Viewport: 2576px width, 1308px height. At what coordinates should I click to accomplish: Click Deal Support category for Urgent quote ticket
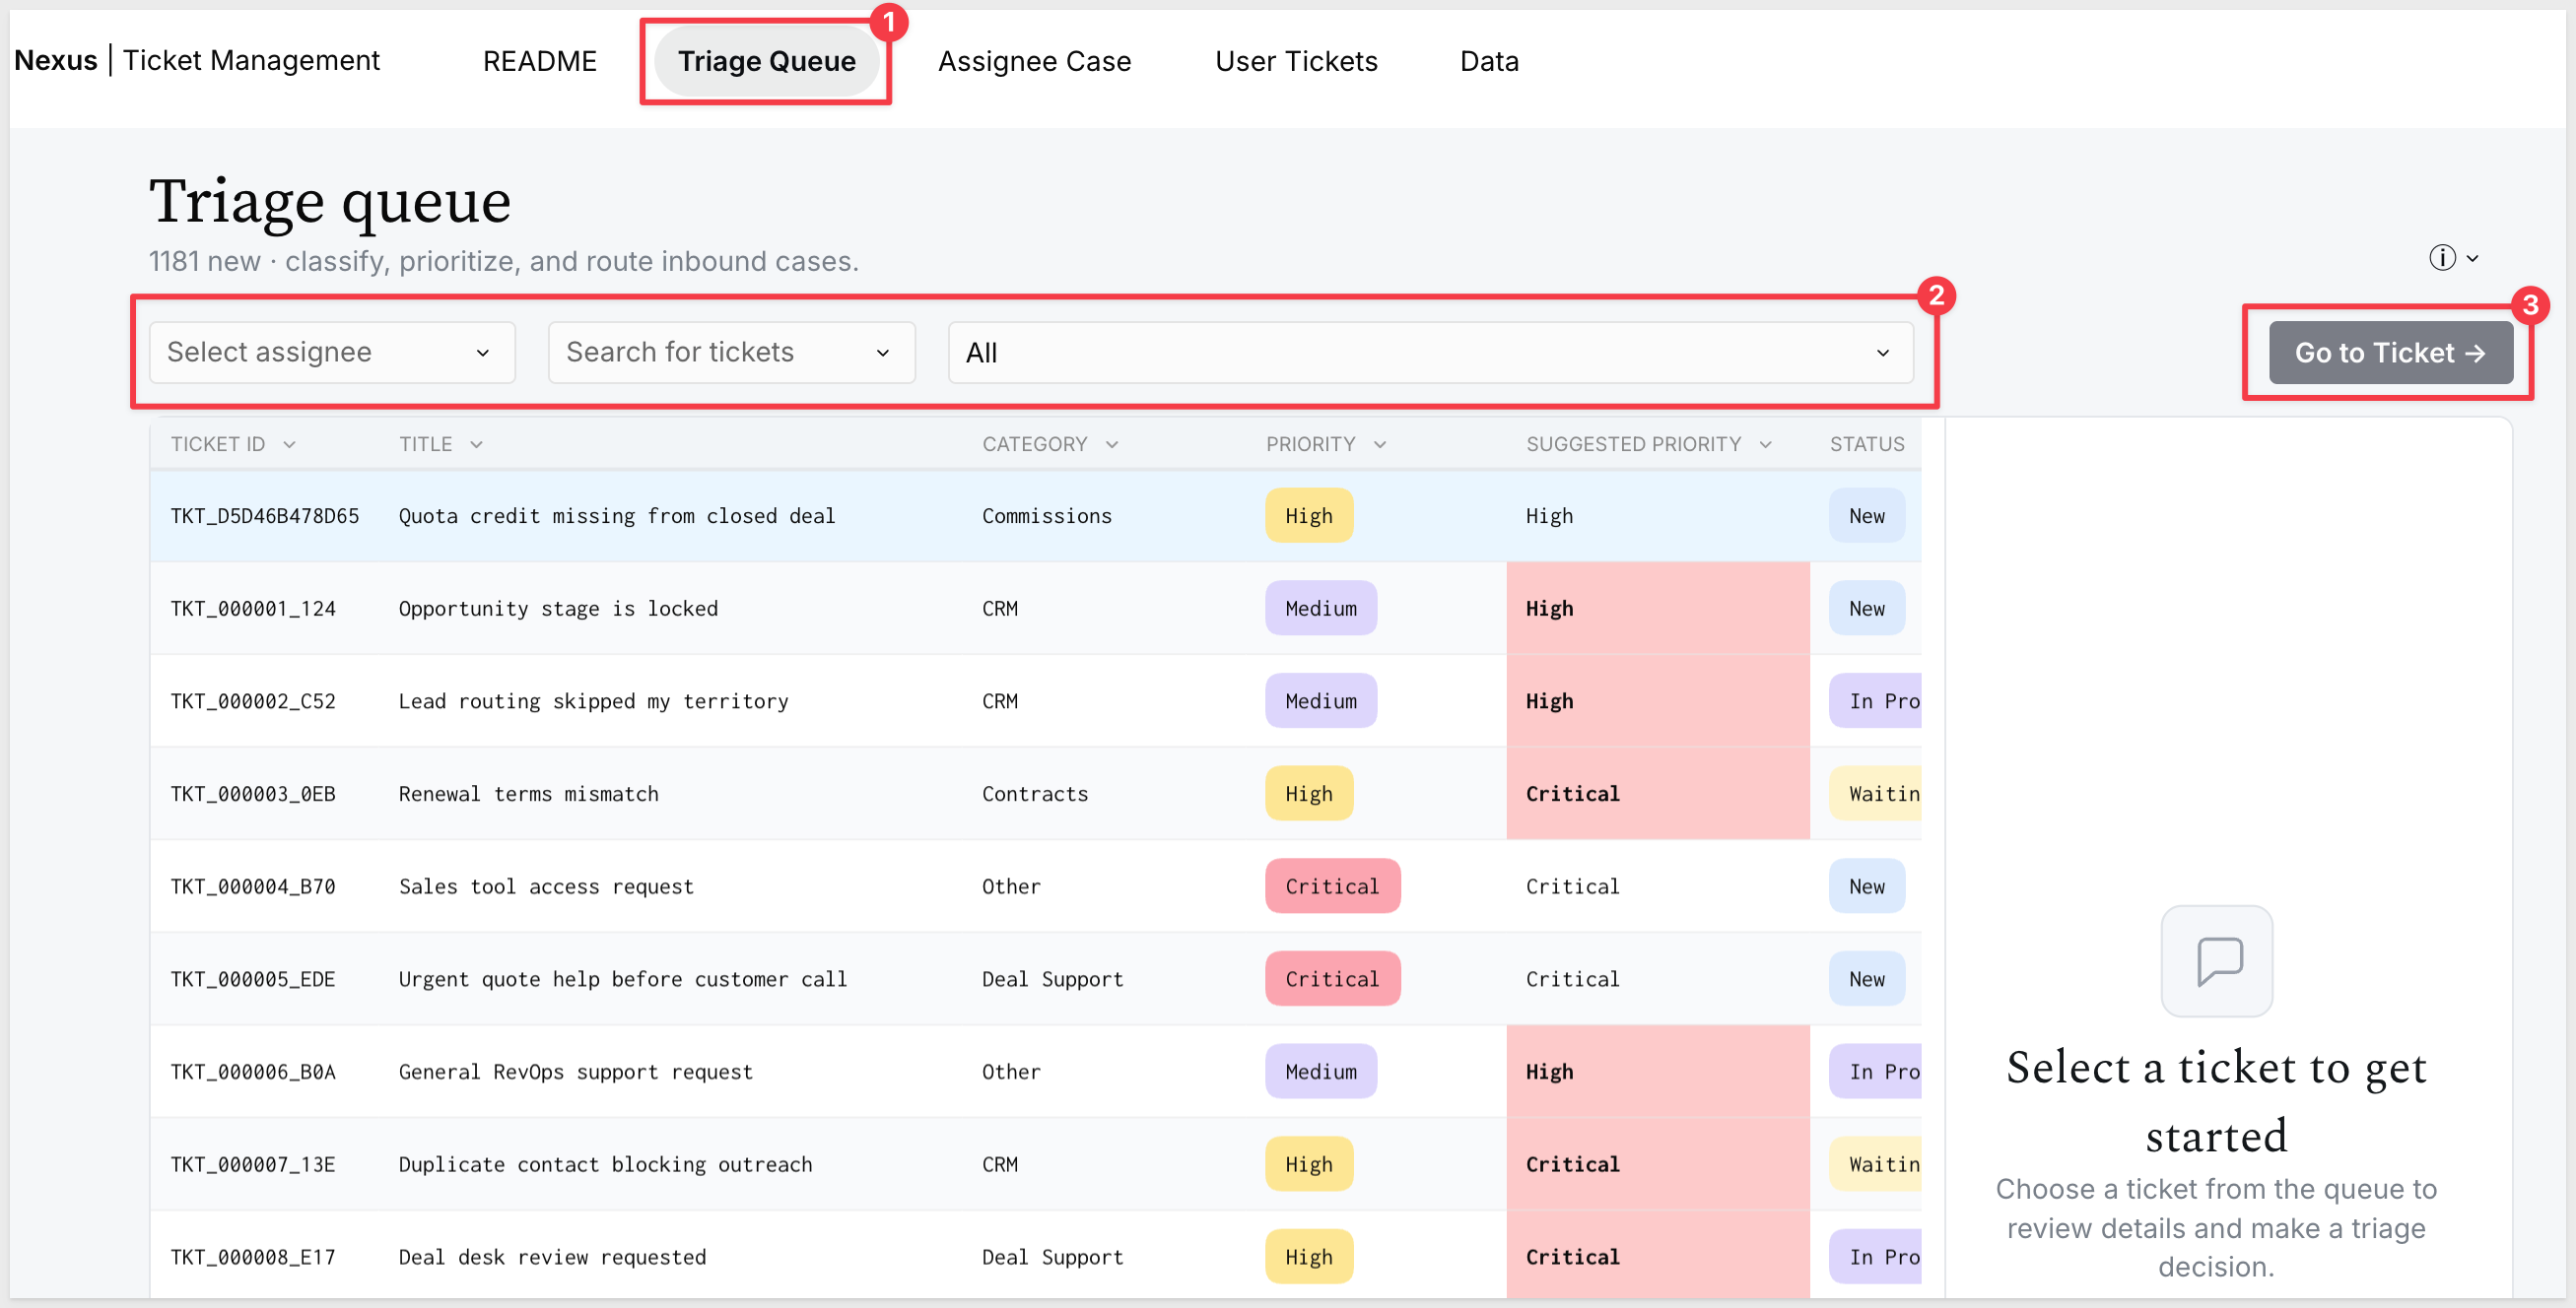coord(1053,978)
